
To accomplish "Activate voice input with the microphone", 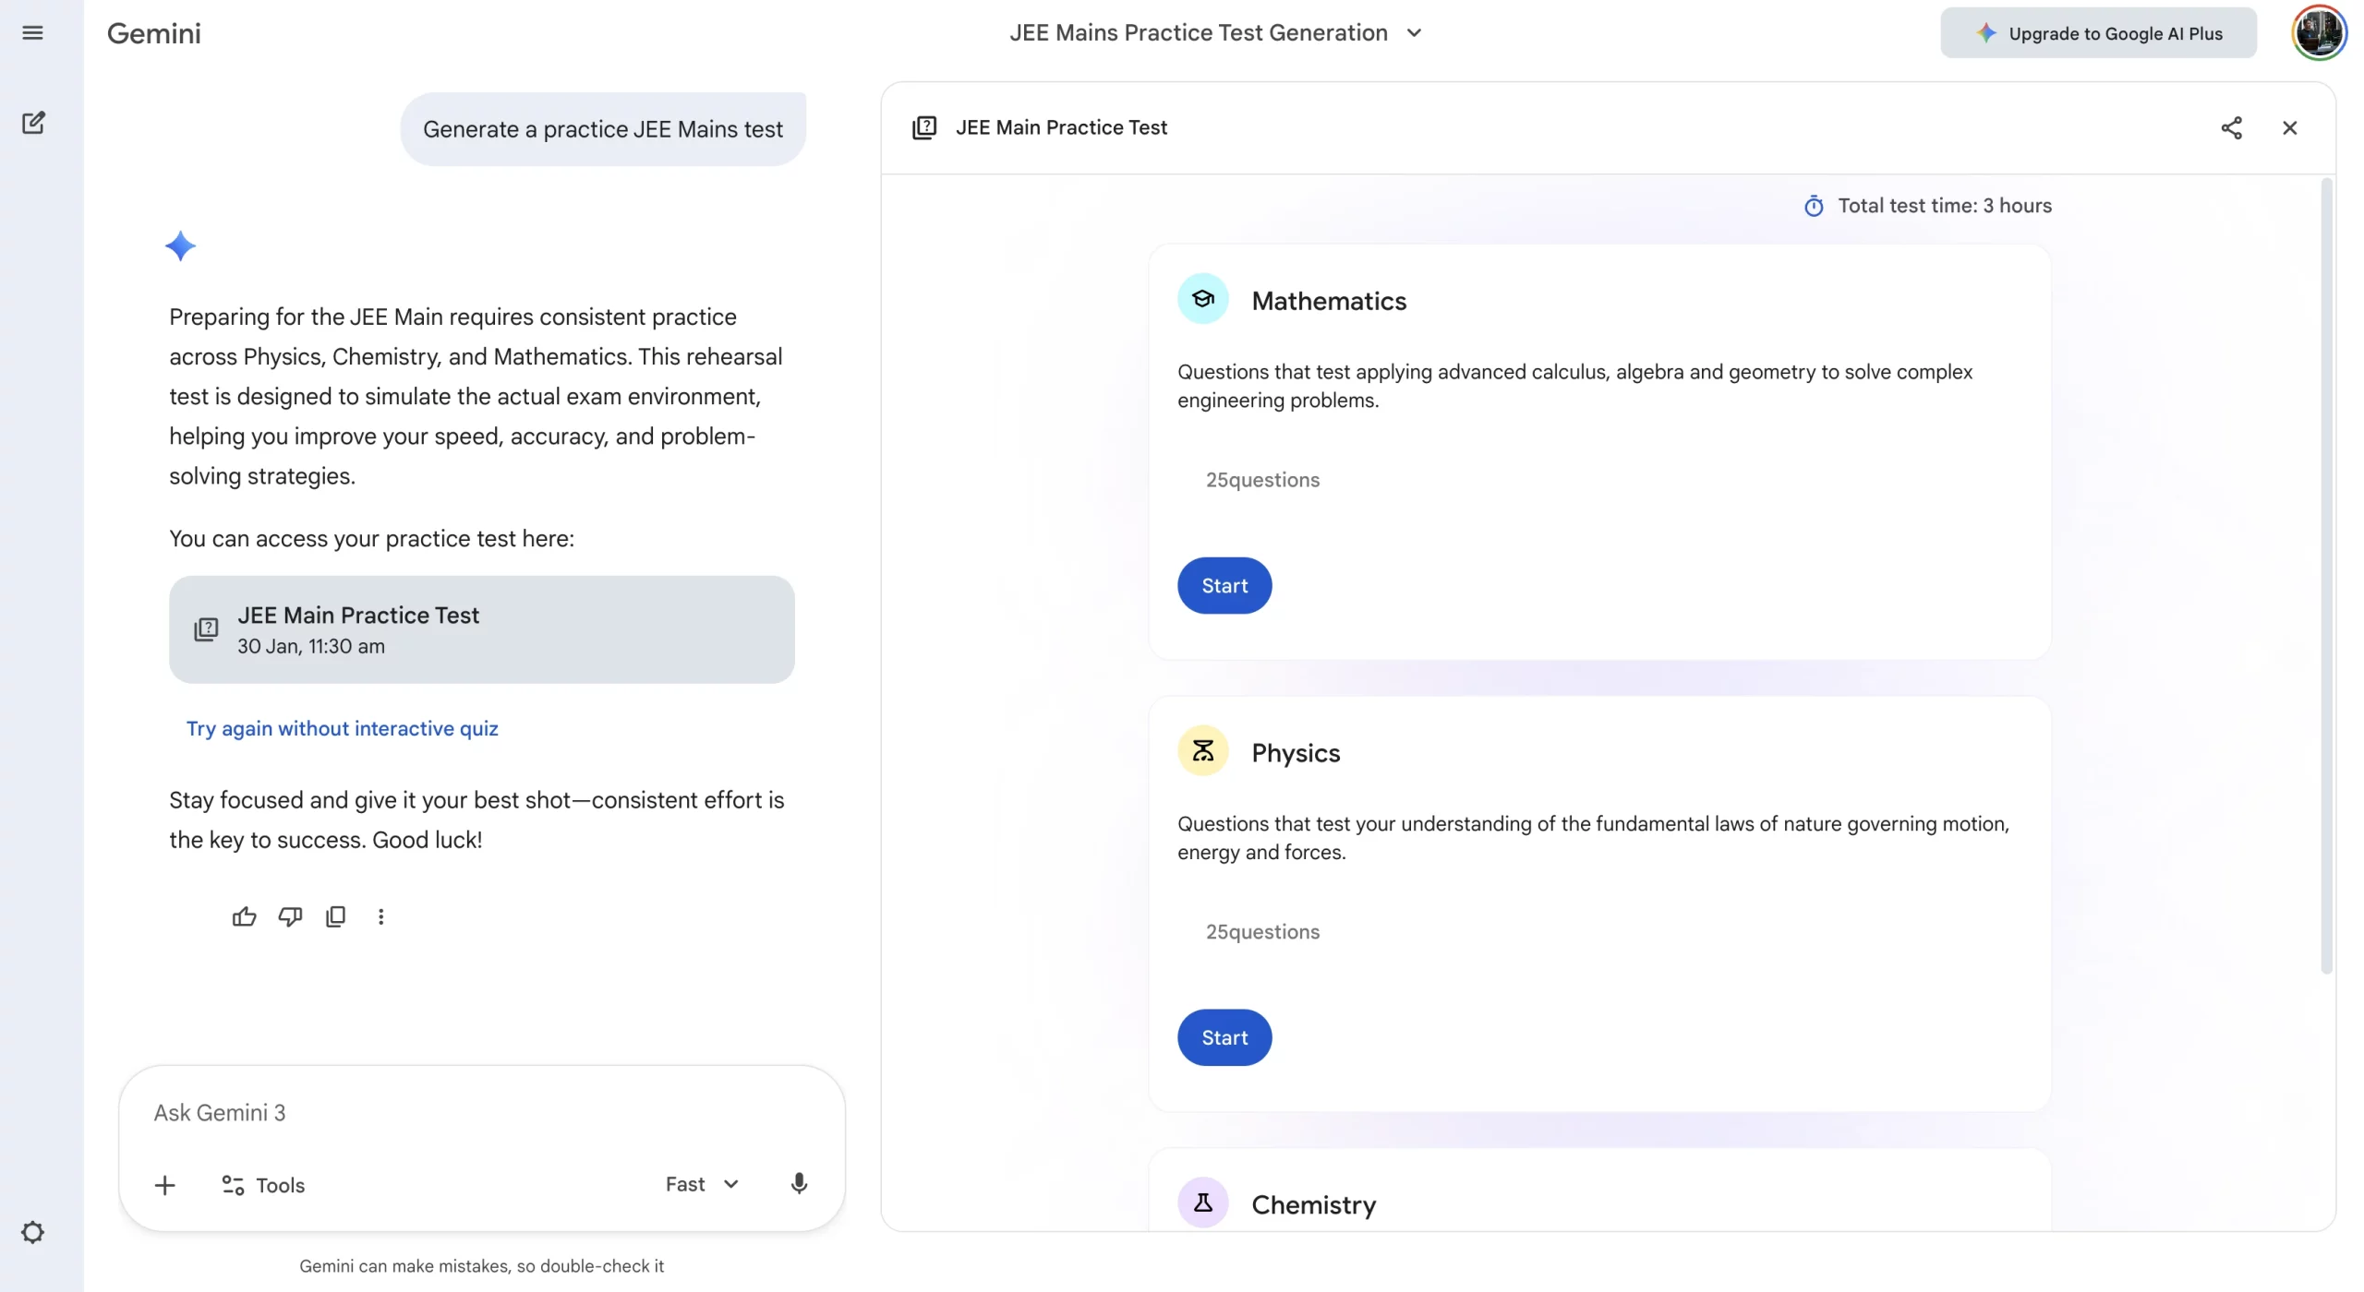I will tap(799, 1184).
